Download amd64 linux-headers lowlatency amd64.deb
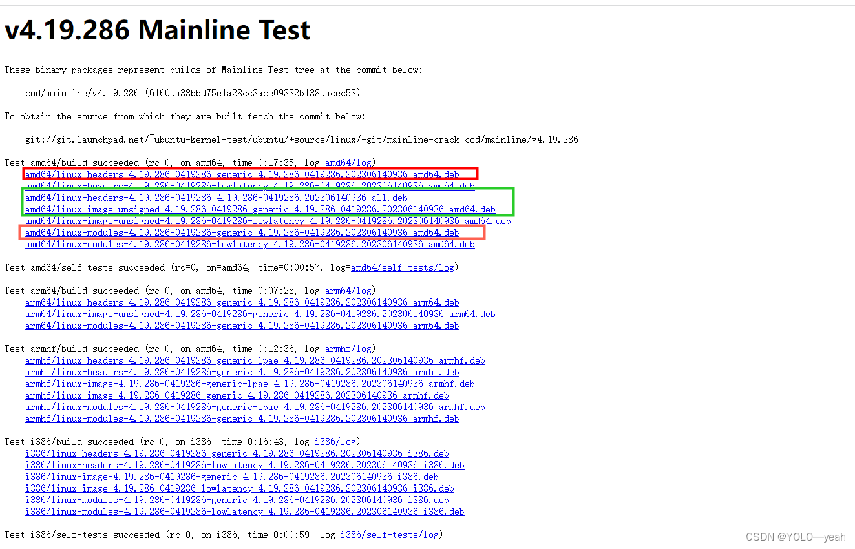This screenshot has height=549, width=855. pyautogui.click(x=250, y=186)
